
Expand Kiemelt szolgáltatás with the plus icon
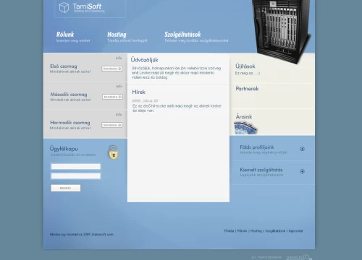pyautogui.click(x=302, y=171)
